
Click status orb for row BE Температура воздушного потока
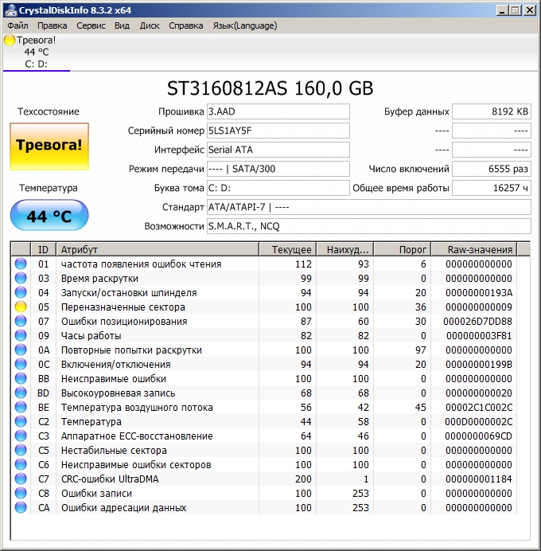pyautogui.click(x=21, y=407)
